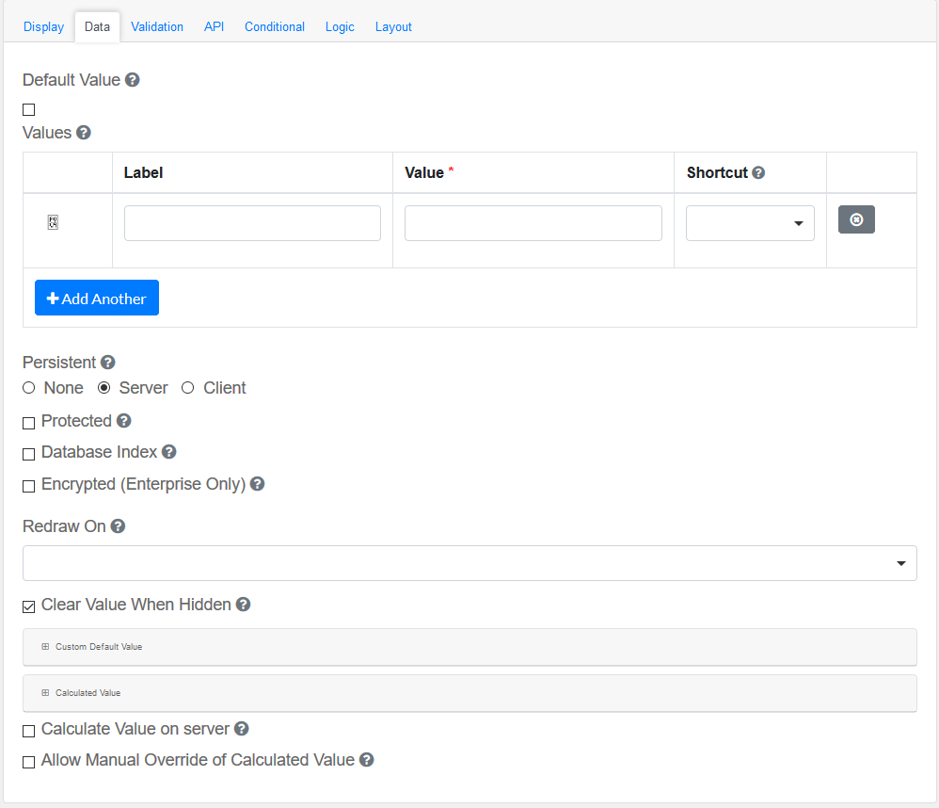Open the Conditional tab
The image size is (939, 808).
click(275, 26)
